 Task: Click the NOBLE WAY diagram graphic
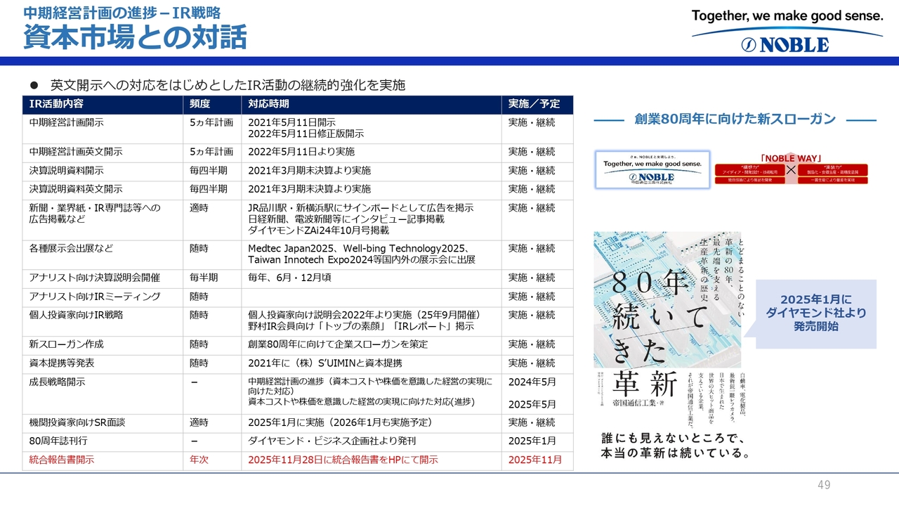tap(790, 169)
